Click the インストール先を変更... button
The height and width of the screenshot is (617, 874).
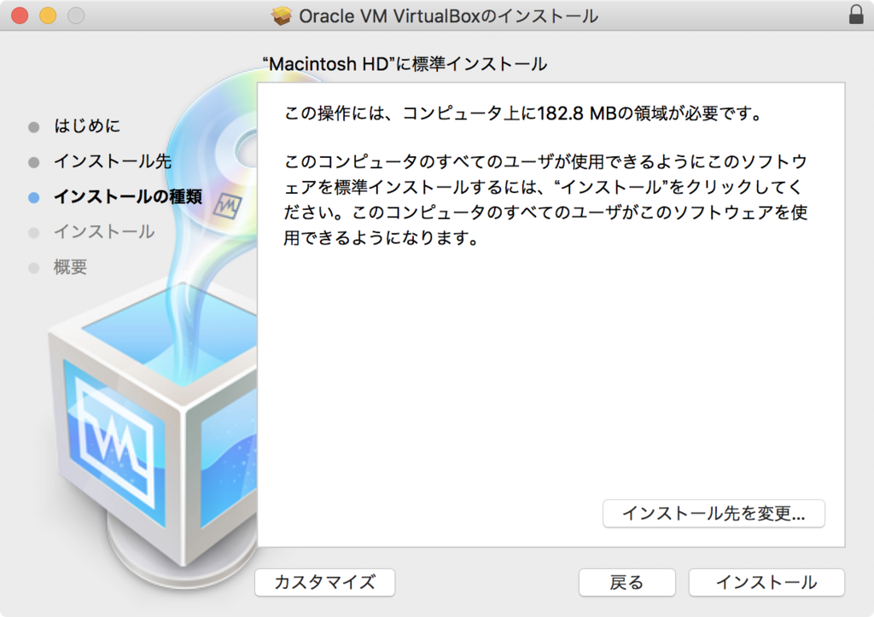click(714, 514)
